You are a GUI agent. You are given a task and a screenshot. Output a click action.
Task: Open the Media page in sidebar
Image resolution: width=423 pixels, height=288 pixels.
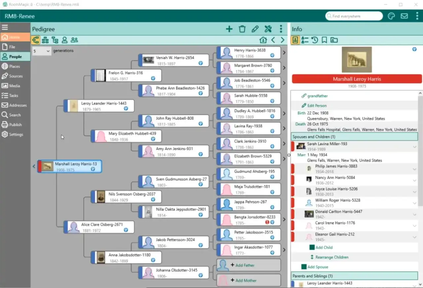click(15, 86)
